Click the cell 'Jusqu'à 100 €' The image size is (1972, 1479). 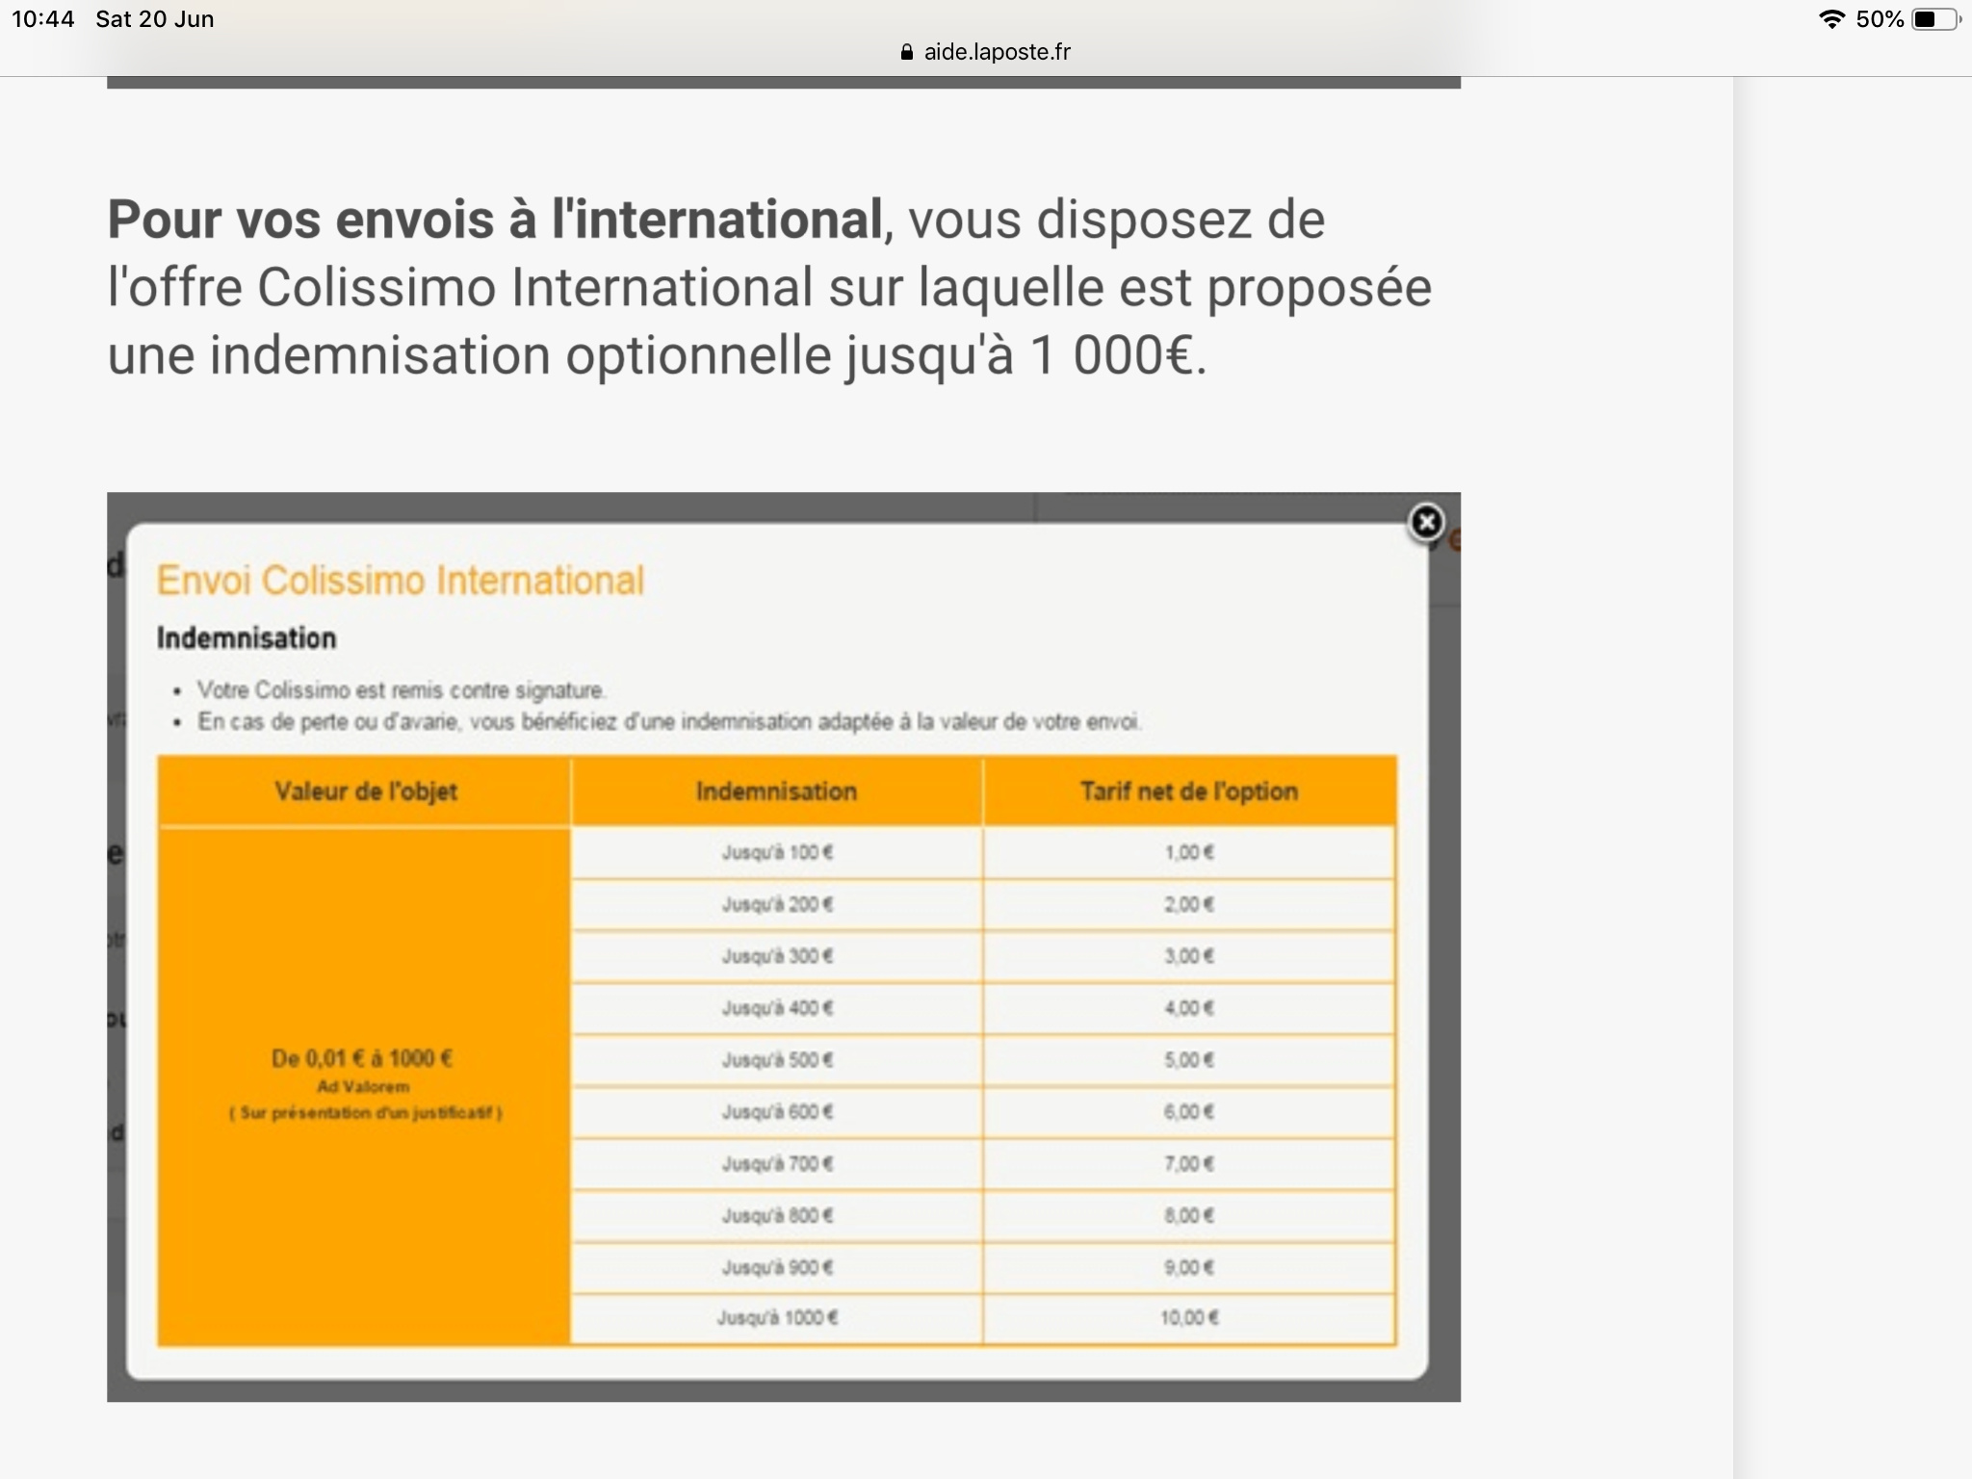[777, 853]
